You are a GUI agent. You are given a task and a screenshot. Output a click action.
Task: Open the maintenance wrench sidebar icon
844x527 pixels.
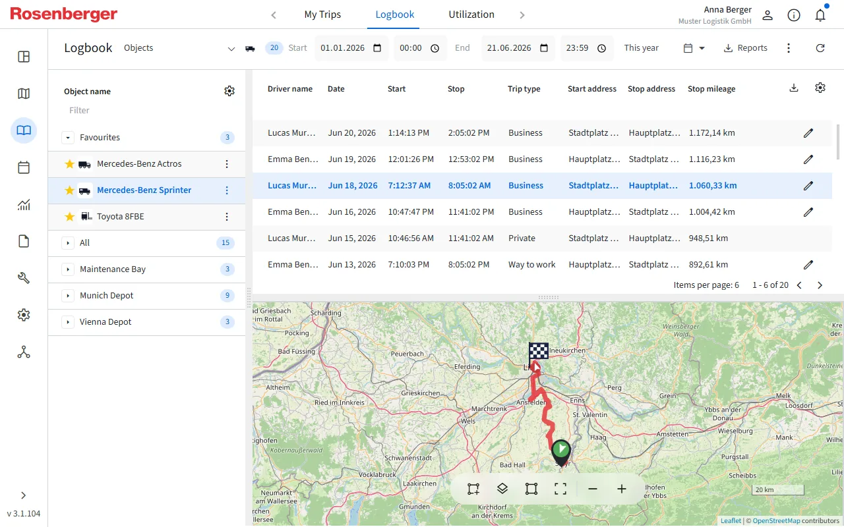[x=24, y=278]
